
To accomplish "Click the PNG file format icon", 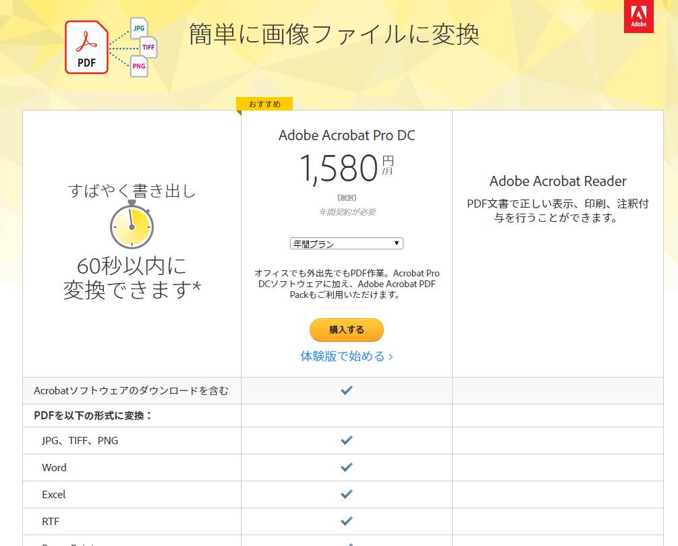I will [139, 66].
